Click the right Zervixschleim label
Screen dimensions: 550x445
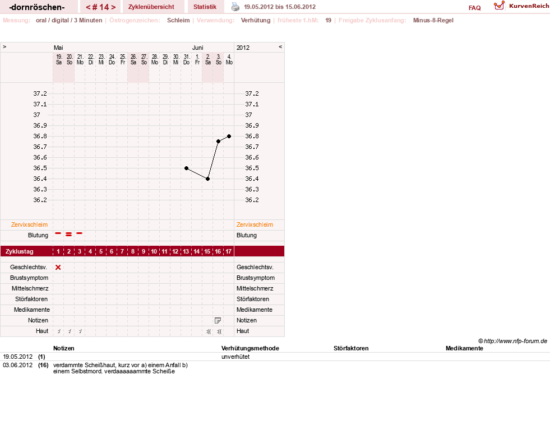click(x=255, y=225)
